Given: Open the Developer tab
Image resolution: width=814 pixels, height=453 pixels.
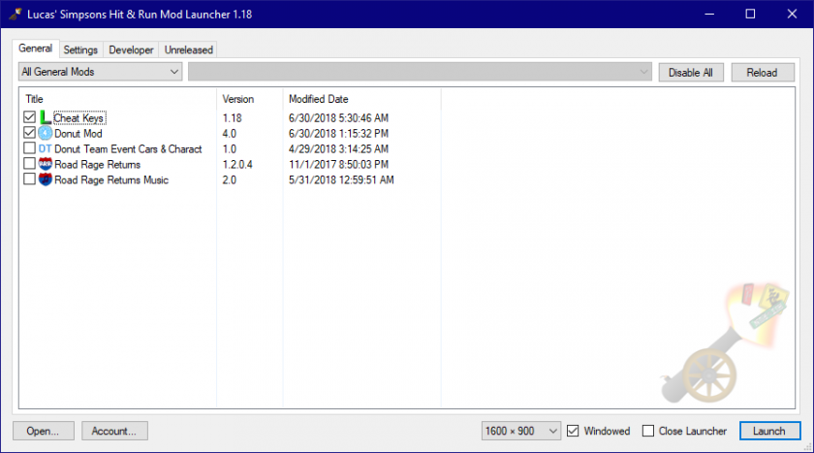Looking at the screenshot, I should click(131, 49).
